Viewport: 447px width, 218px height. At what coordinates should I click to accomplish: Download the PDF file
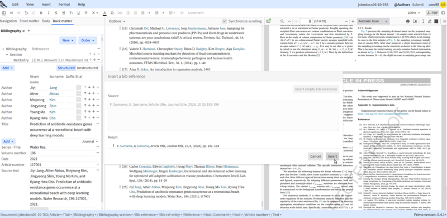[x=415, y=21]
